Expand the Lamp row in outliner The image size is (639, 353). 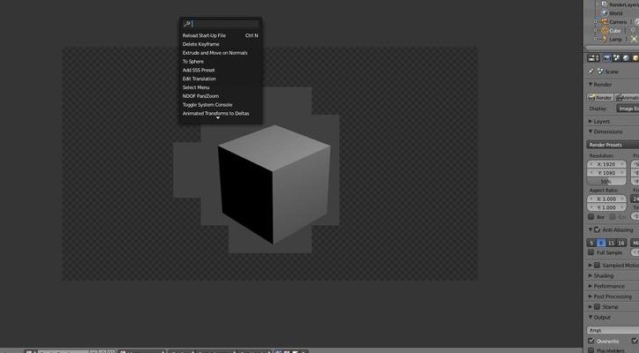596,39
